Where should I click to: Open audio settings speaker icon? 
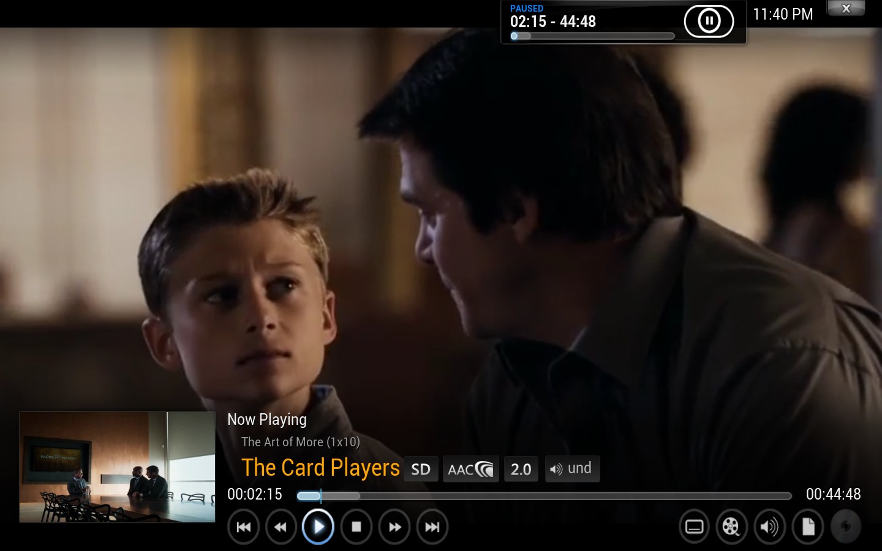click(769, 527)
